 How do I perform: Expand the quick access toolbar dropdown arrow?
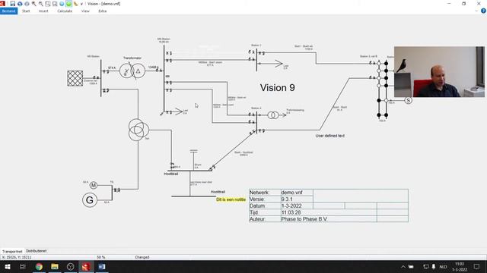point(81,4)
